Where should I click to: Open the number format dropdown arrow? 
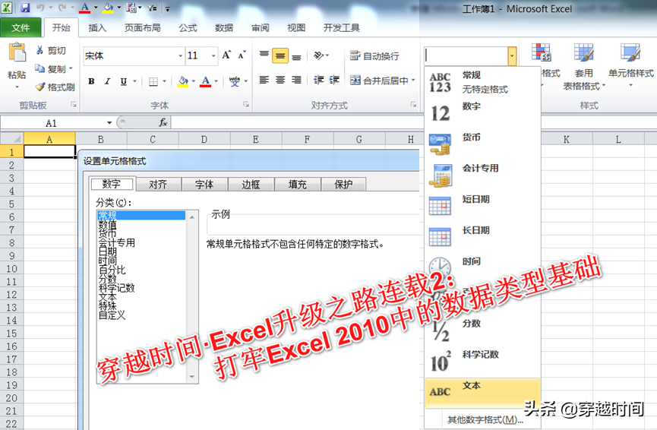click(x=512, y=56)
